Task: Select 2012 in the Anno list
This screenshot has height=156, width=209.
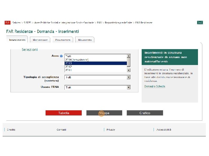Action: click(96, 67)
